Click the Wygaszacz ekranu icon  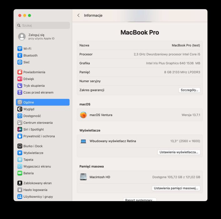(20, 166)
